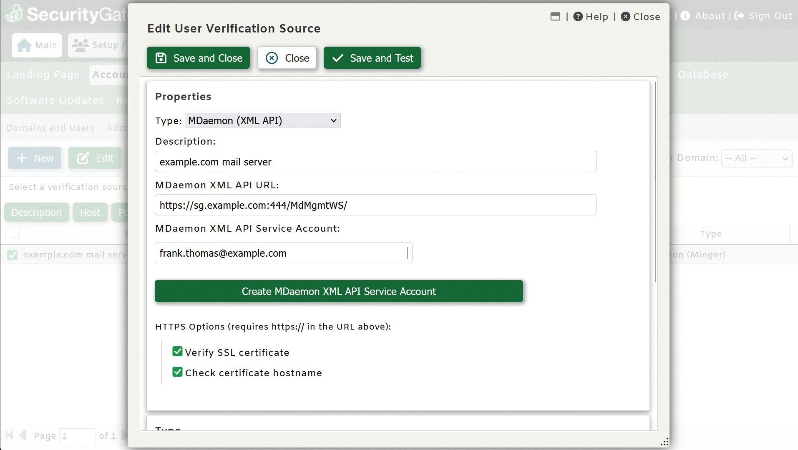This screenshot has width=798, height=450.
Task: Click the page number input field
Action: (78, 435)
